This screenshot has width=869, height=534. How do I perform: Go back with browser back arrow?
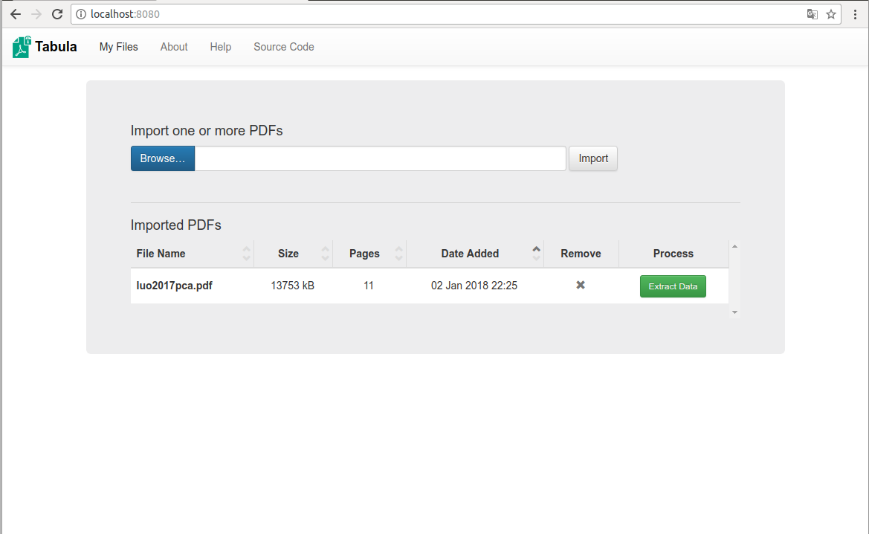pyautogui.click(x=16, y=14)
